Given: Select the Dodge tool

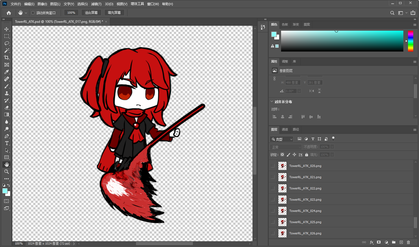Looking at the screenshot, I should coord(7,129).
